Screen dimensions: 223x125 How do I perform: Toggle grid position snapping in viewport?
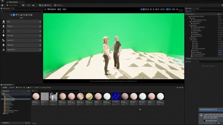pyautogui.click(x=156, y=9)
